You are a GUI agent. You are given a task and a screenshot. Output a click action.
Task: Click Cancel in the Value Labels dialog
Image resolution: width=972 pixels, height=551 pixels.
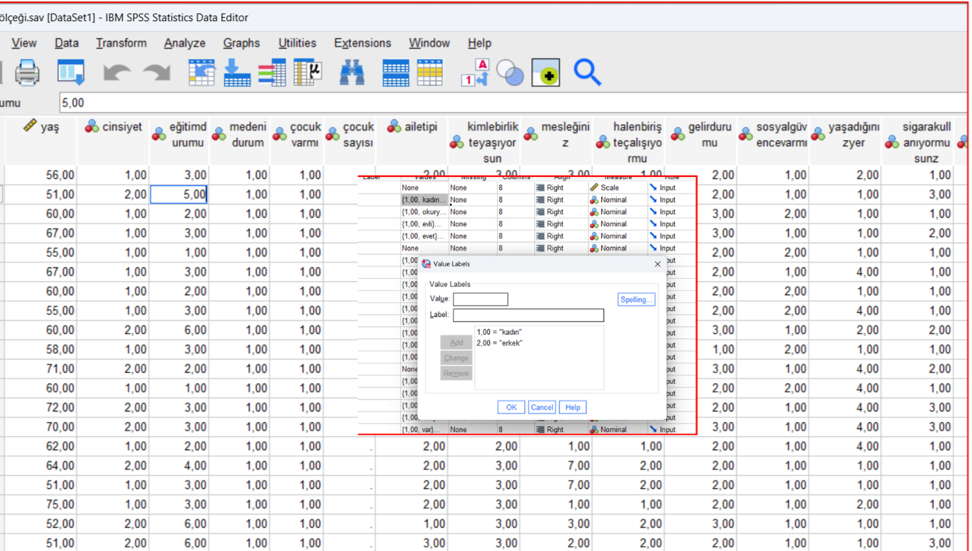541,407
